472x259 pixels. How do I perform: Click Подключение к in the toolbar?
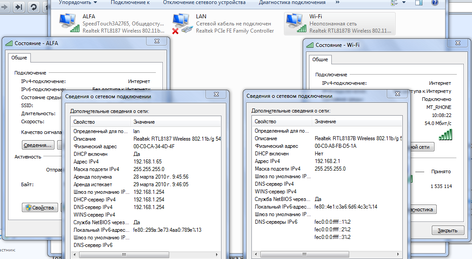[x=130, y=2]
